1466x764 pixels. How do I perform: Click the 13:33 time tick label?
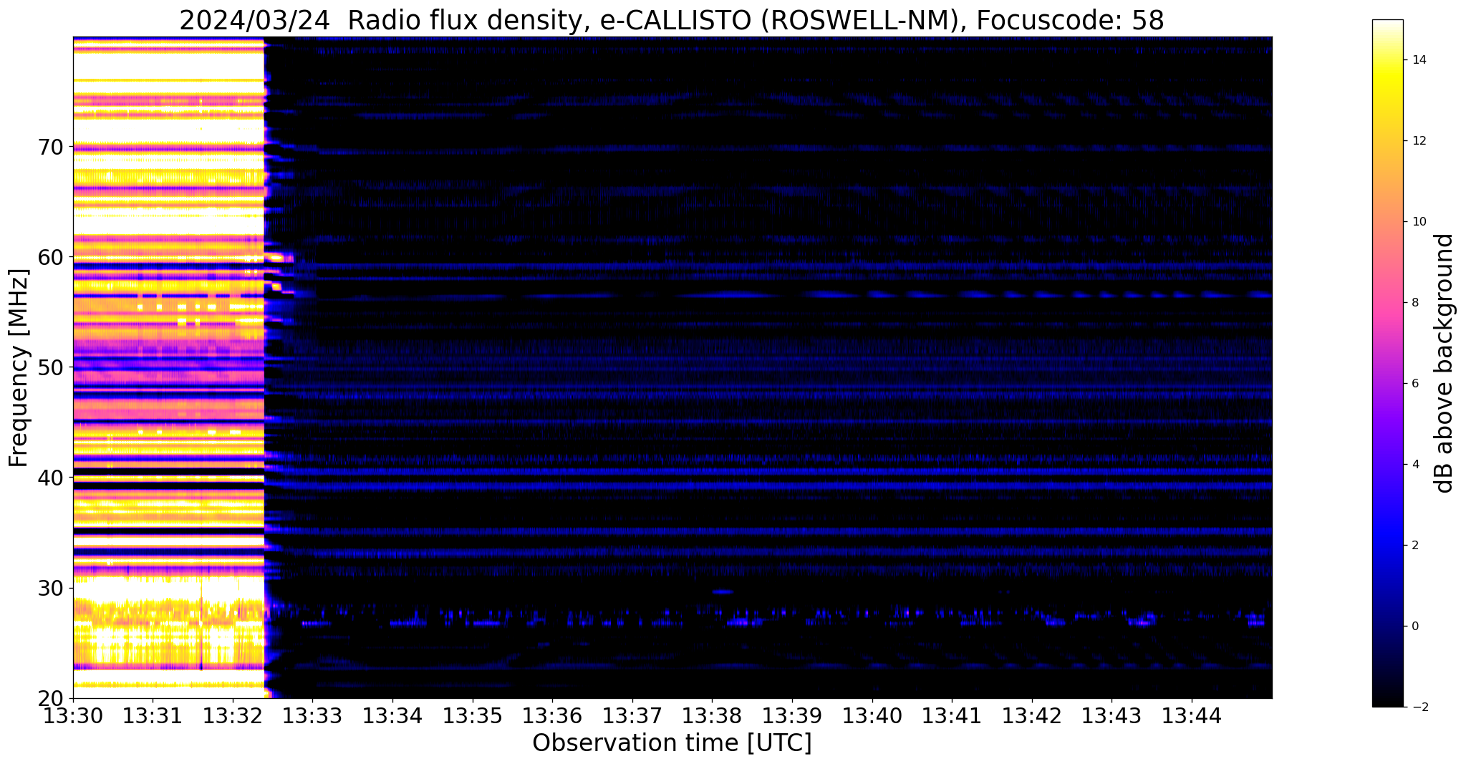[312, 715]
